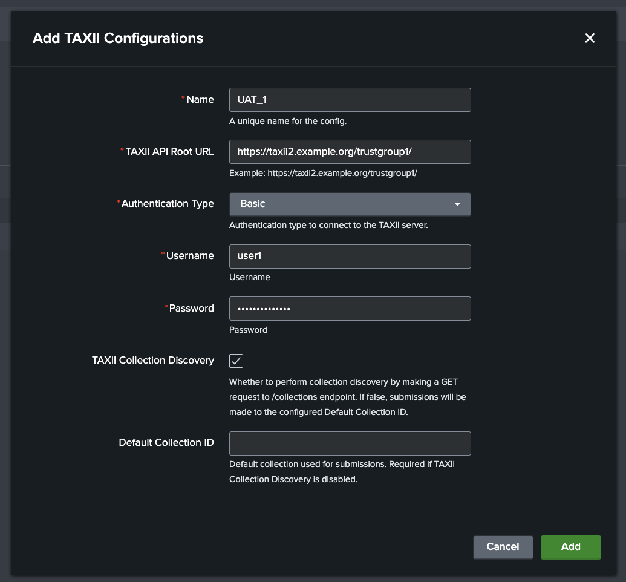626x582 pixels.
Task: Click the Add TAXII Configurations title
Action: [x=117, y=38]
